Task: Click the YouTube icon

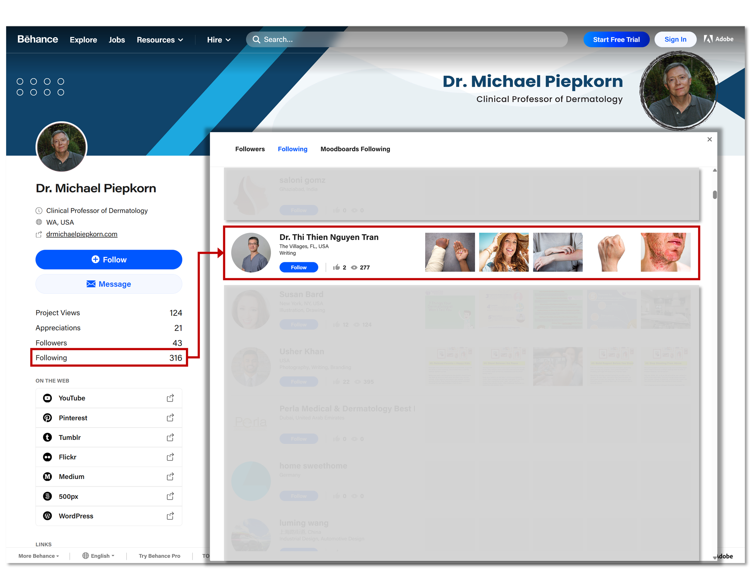Action: (47, 398)
